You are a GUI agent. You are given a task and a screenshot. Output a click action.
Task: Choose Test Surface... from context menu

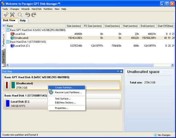(x=67, y=99)
